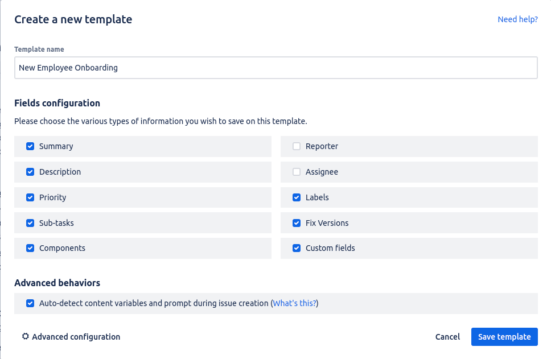Uncheck the Labels checkbox

pos(297,197)
